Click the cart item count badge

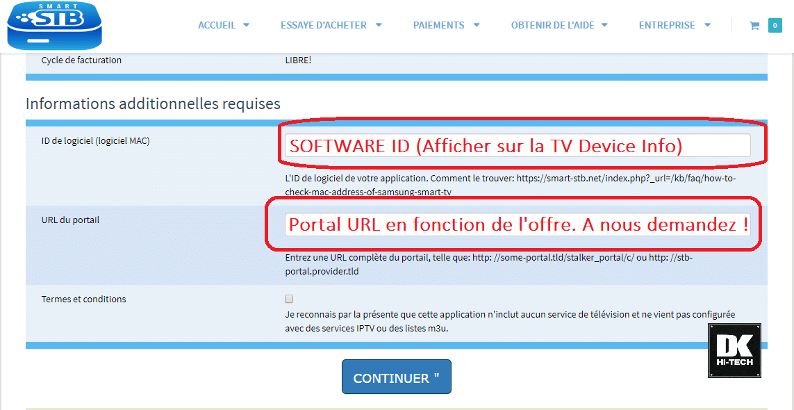tap(775, 26)
